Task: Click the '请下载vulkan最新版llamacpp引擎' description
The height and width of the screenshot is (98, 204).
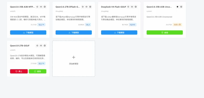Action: click(x=119, y=18)
